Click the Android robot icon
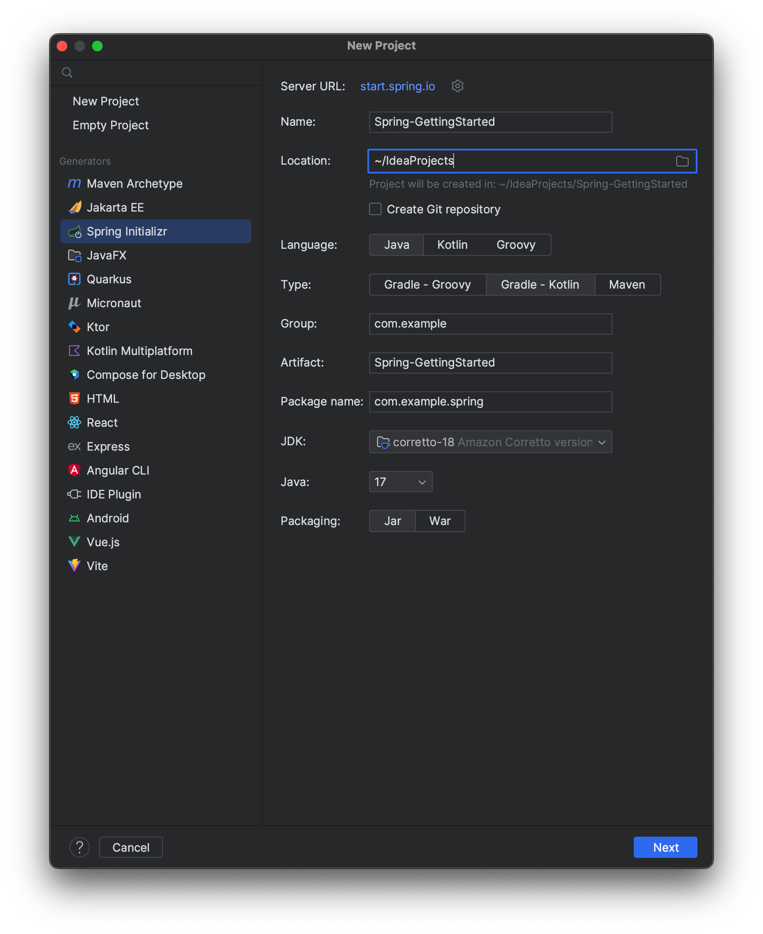This screenshot has width=763, height=934. pos(74,518)
